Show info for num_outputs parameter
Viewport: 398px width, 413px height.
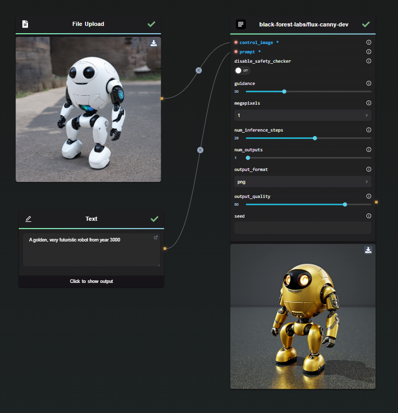point(369,150)
